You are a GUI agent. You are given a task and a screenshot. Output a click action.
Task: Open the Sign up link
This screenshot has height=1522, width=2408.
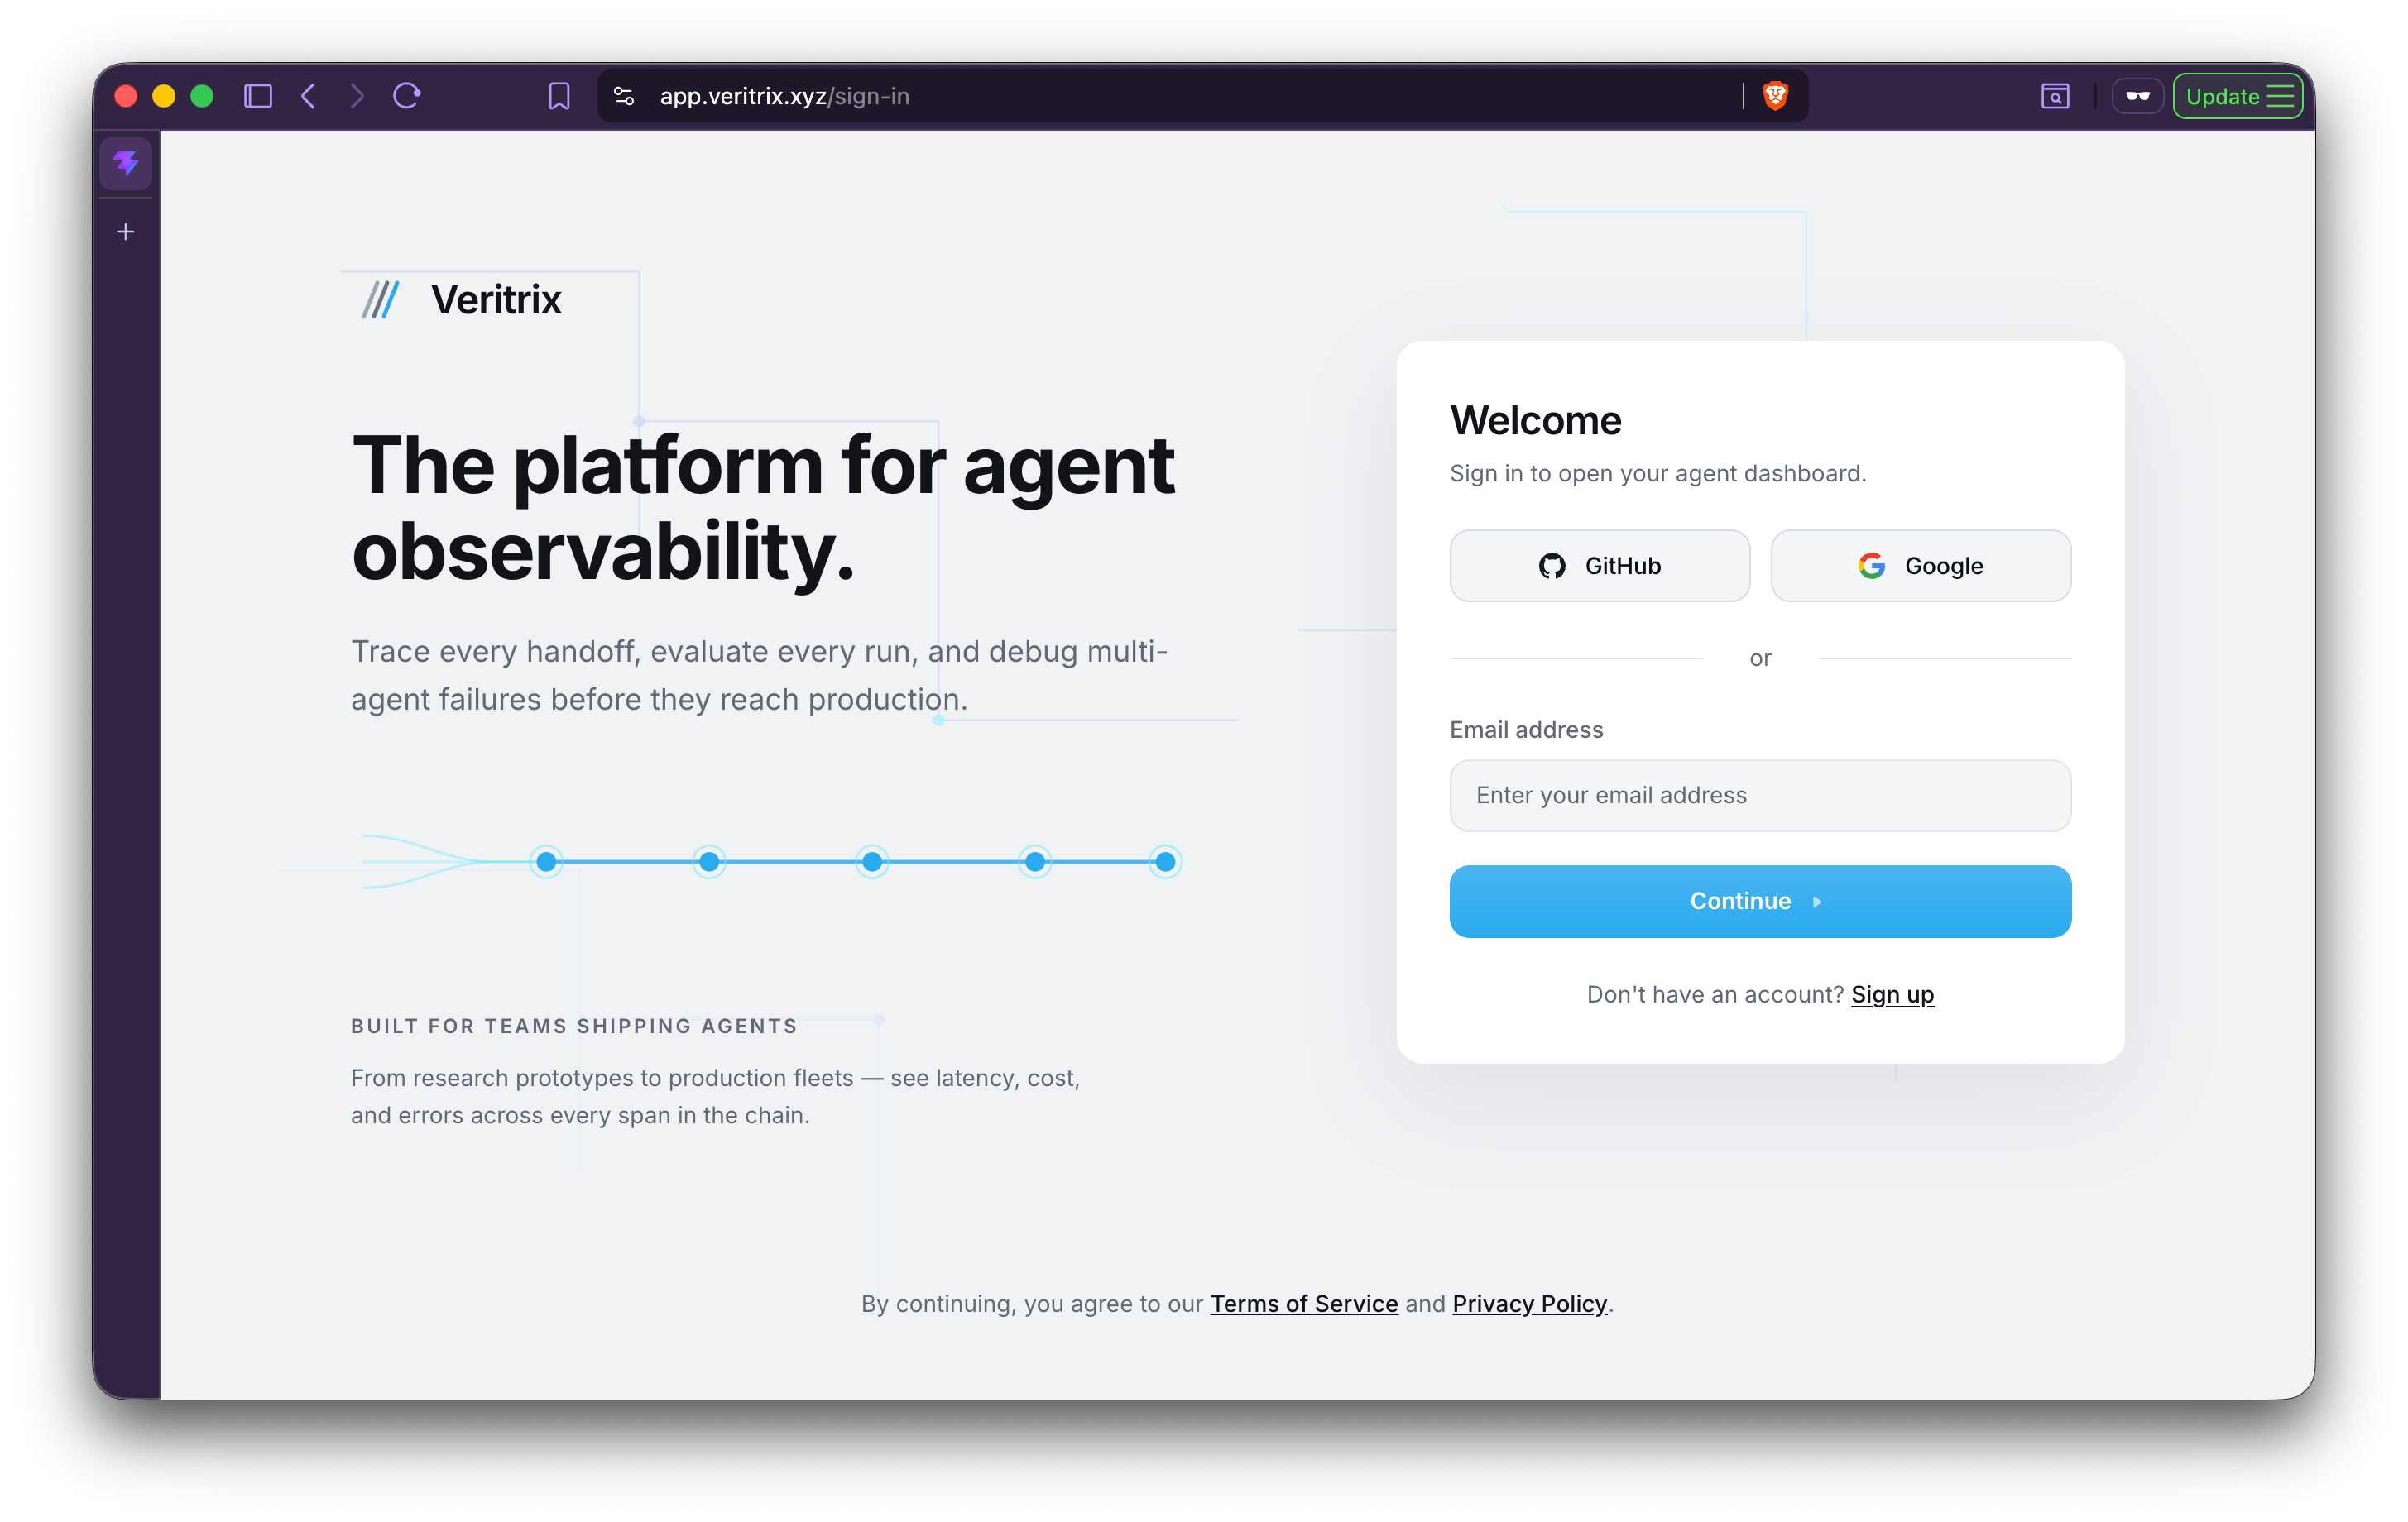(x=1892, y=994)
